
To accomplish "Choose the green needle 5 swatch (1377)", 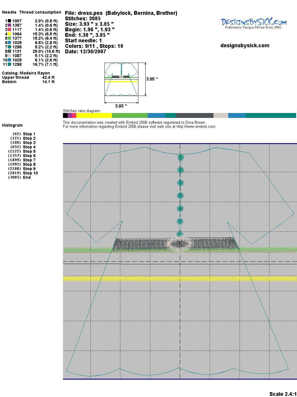I will (x=9, y=38).
